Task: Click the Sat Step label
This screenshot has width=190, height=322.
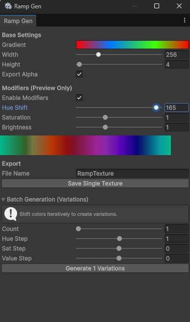Action: point(14,248)
